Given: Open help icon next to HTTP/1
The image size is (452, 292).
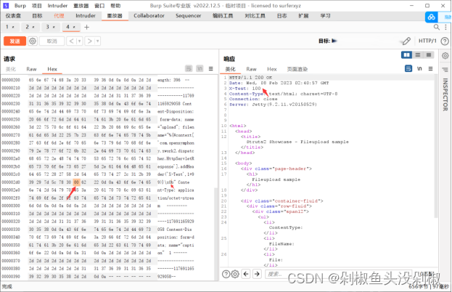Looking at the screenshot, I should pos(445,41).
